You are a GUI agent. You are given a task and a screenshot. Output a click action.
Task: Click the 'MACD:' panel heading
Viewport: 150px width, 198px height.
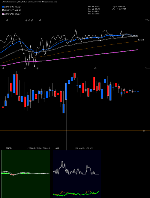tap(9, 148)
